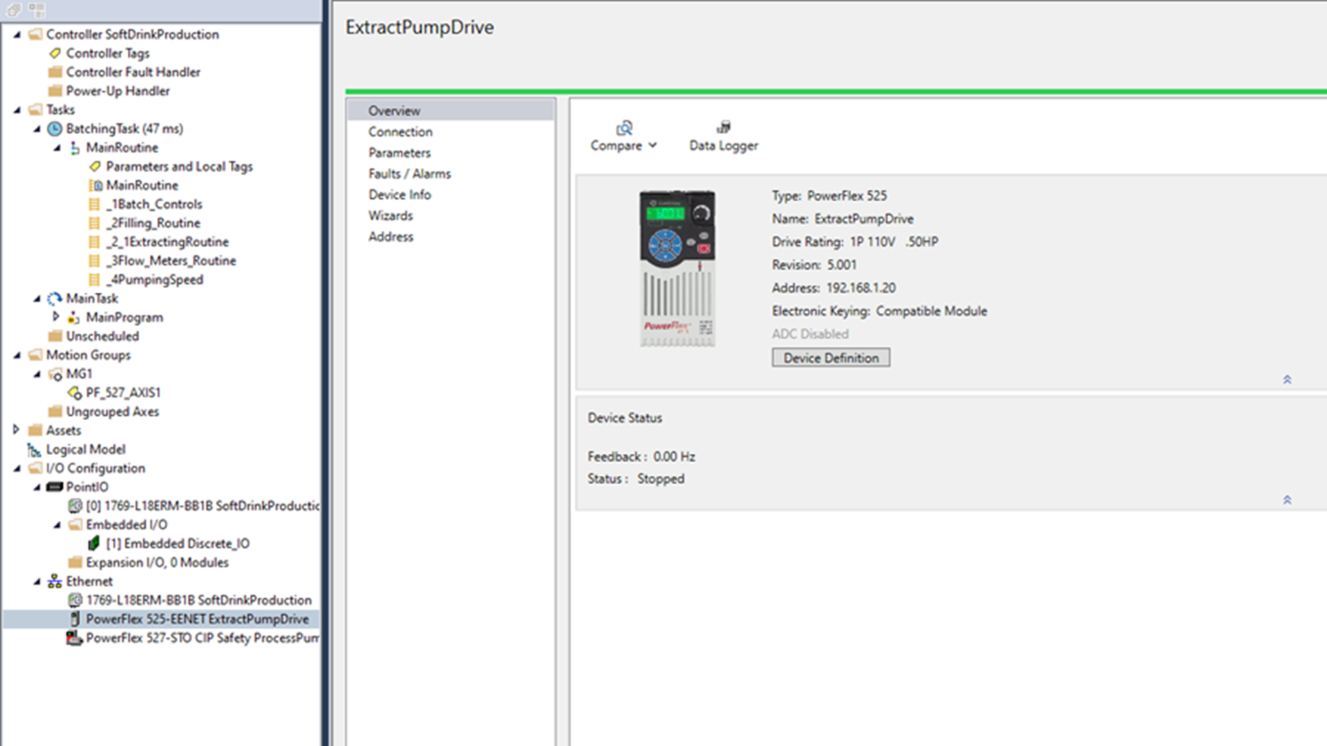Click the Parameters and Local Tags icon

95,166
